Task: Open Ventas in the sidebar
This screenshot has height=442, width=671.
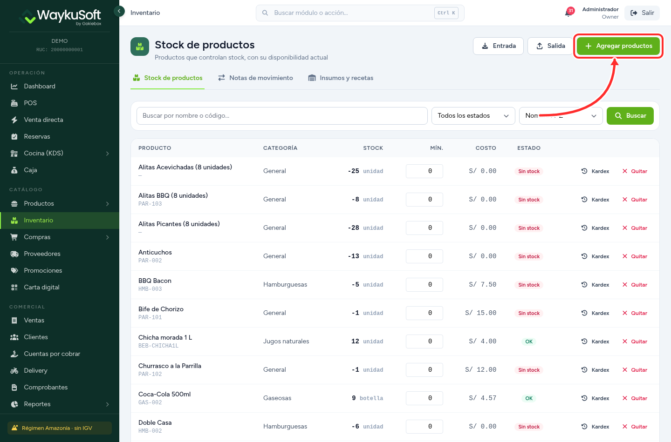Action: point(60,320)
